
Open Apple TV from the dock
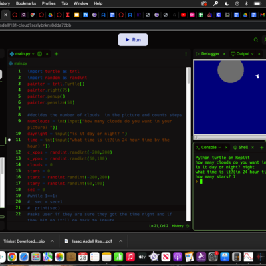(x=142, y=257)
